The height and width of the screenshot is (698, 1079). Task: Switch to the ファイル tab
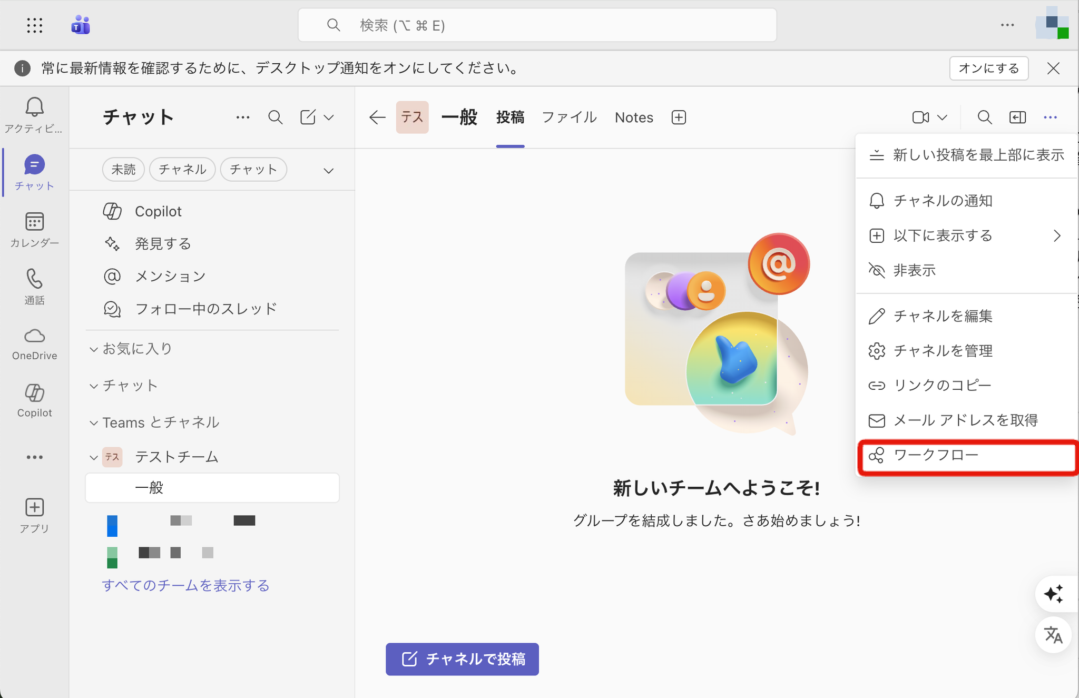click(x=569, y=117)
